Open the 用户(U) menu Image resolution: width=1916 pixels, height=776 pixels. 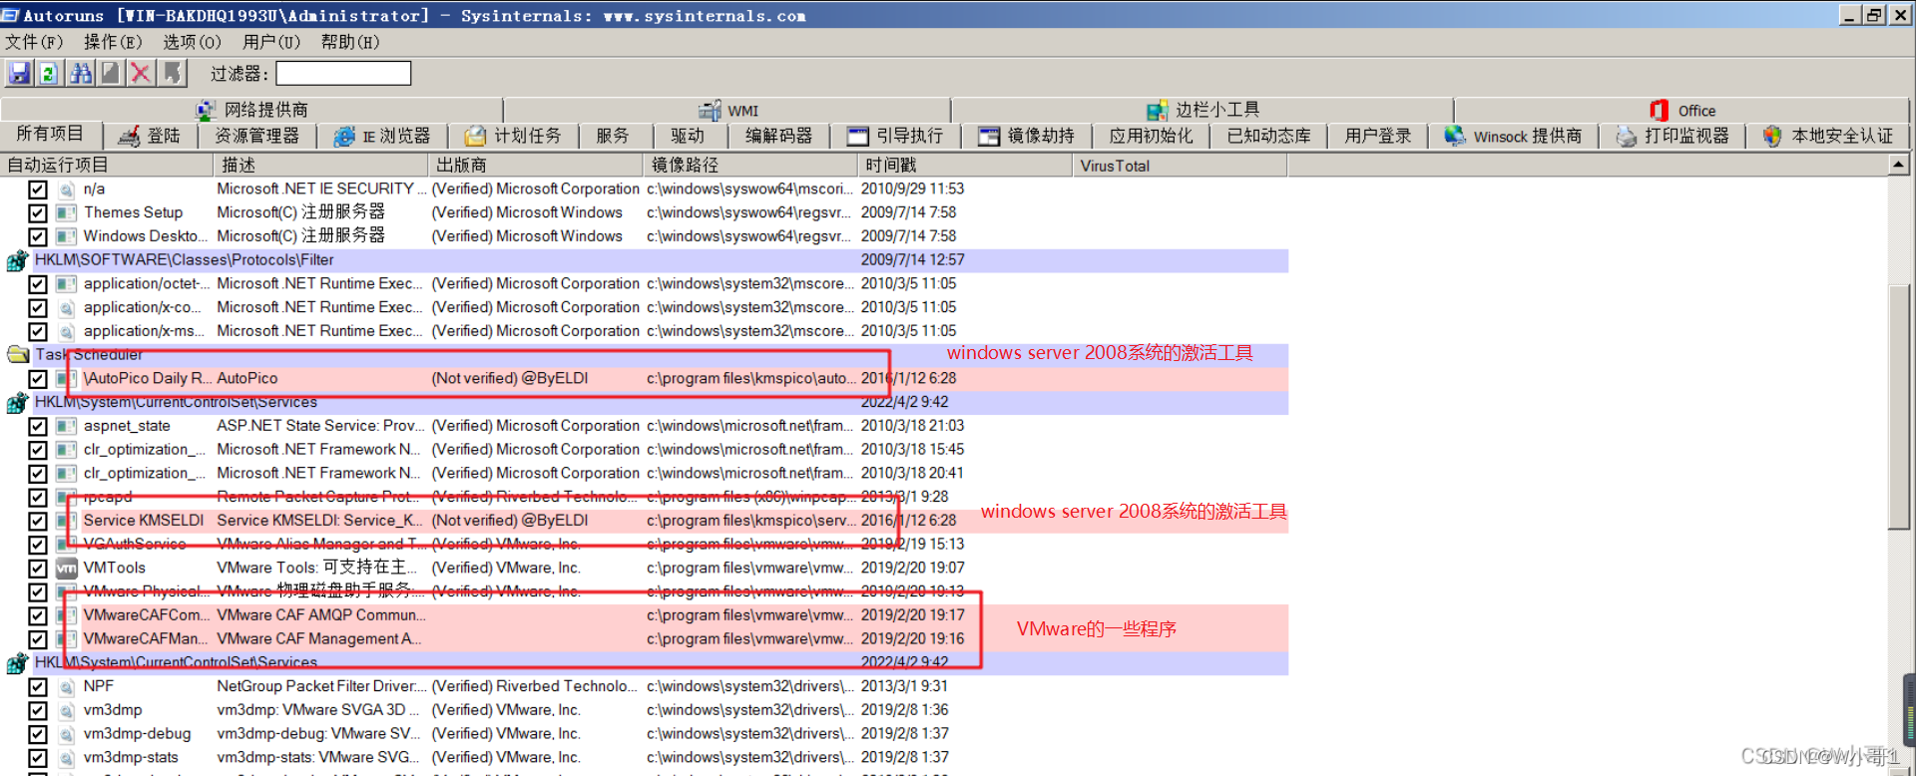[271, 42]
